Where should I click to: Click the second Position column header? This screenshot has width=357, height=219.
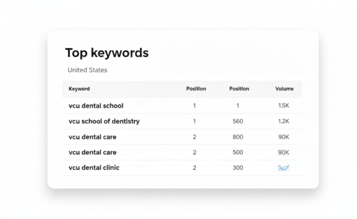[x=239, y=89]
